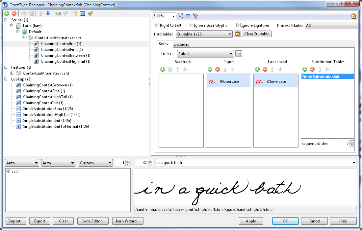Open the first Auto script dropdown
This screenshot has height=230, width=362.
22,163
